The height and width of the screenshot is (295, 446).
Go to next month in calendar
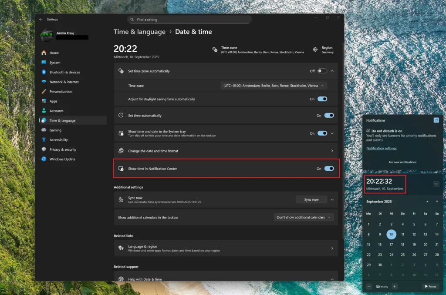[x=437, y=202]
